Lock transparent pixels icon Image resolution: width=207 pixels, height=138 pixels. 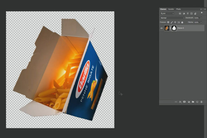click(x=168, y=22)
